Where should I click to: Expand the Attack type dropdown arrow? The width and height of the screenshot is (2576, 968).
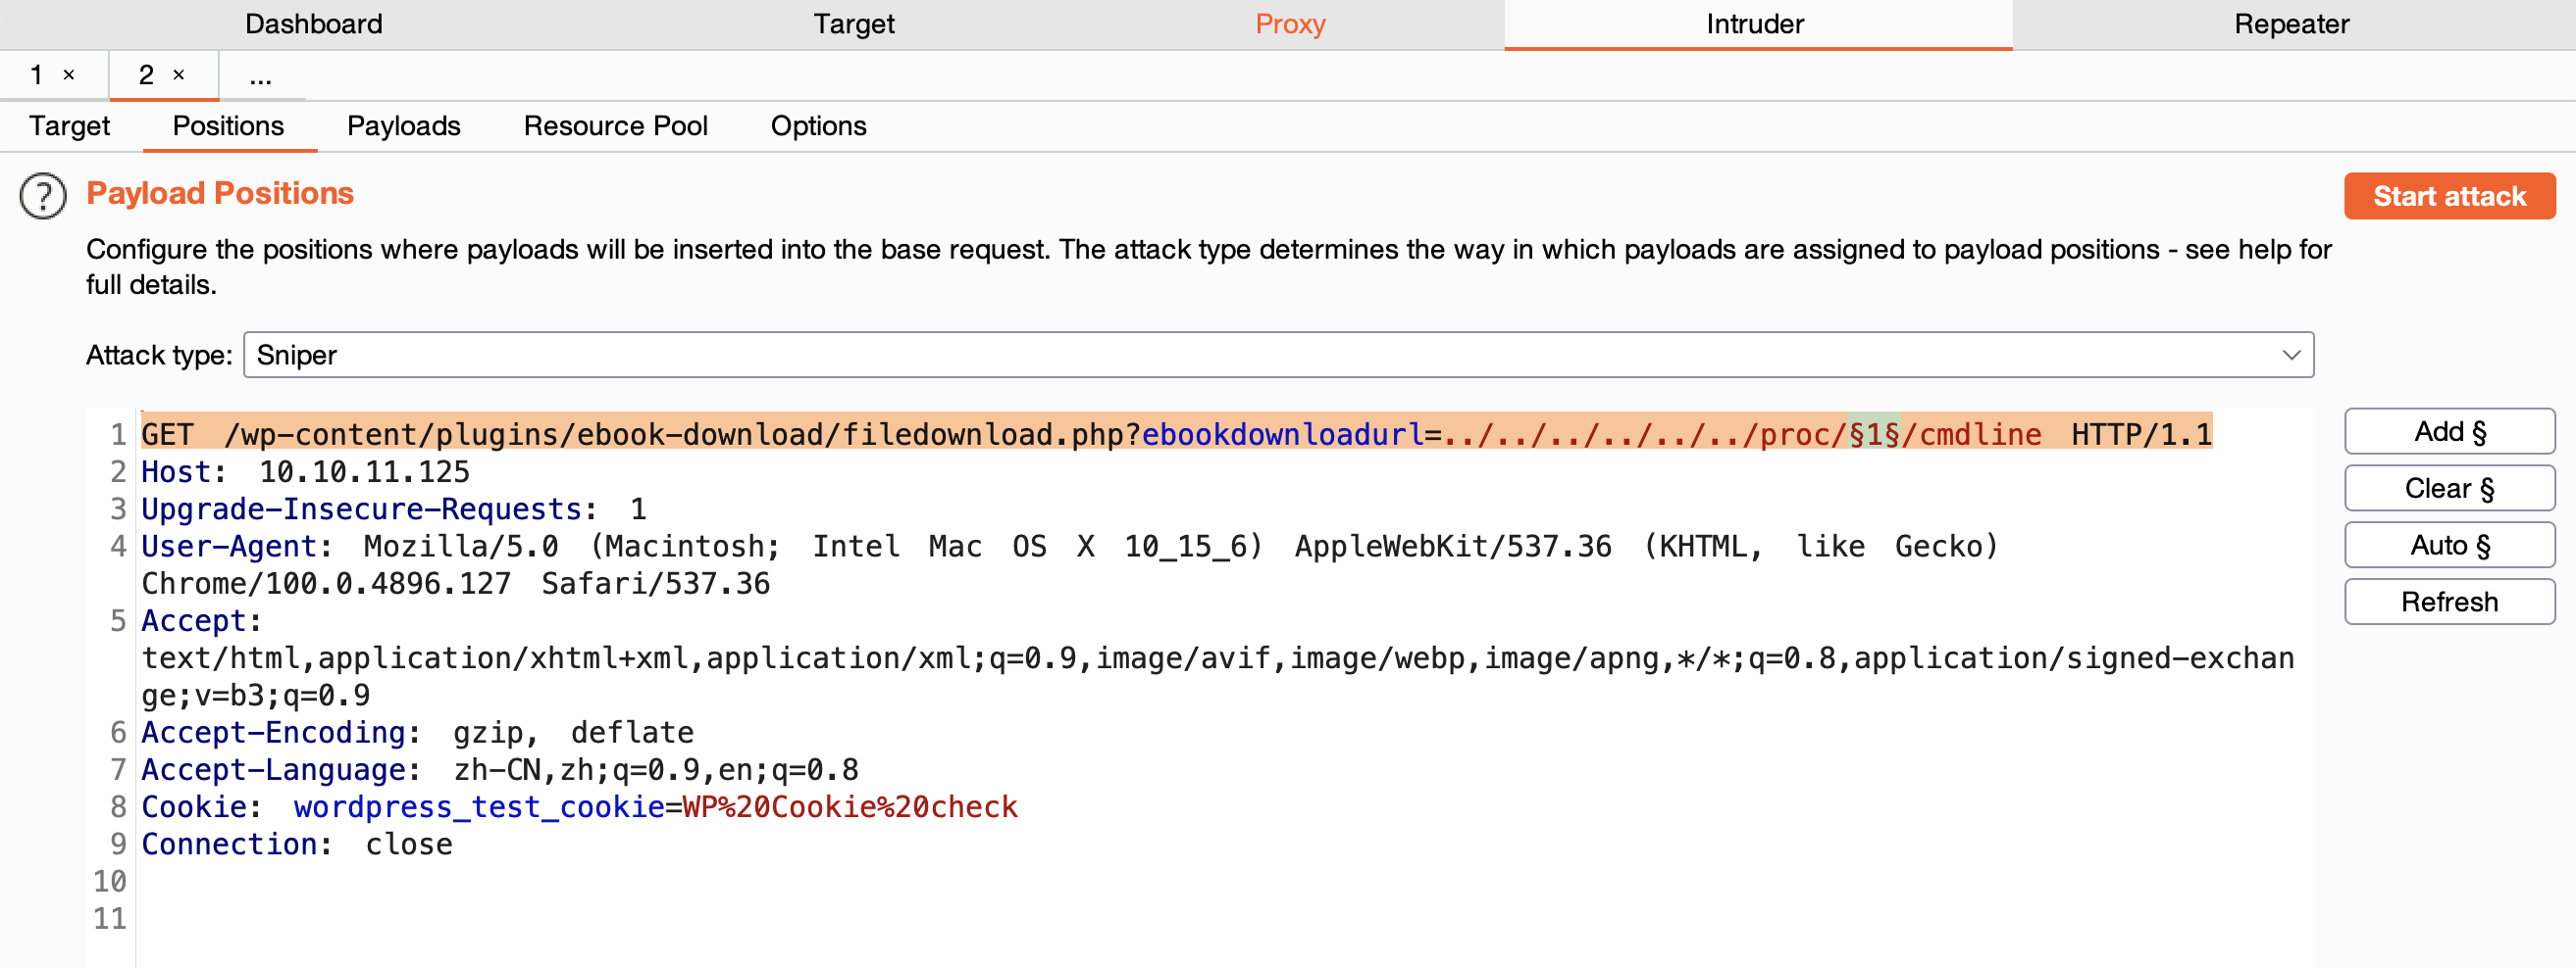click(2290, 356)
